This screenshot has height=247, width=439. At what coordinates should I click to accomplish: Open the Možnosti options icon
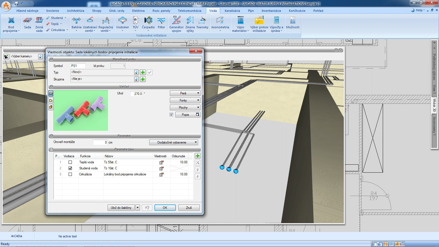coord(293,20)
